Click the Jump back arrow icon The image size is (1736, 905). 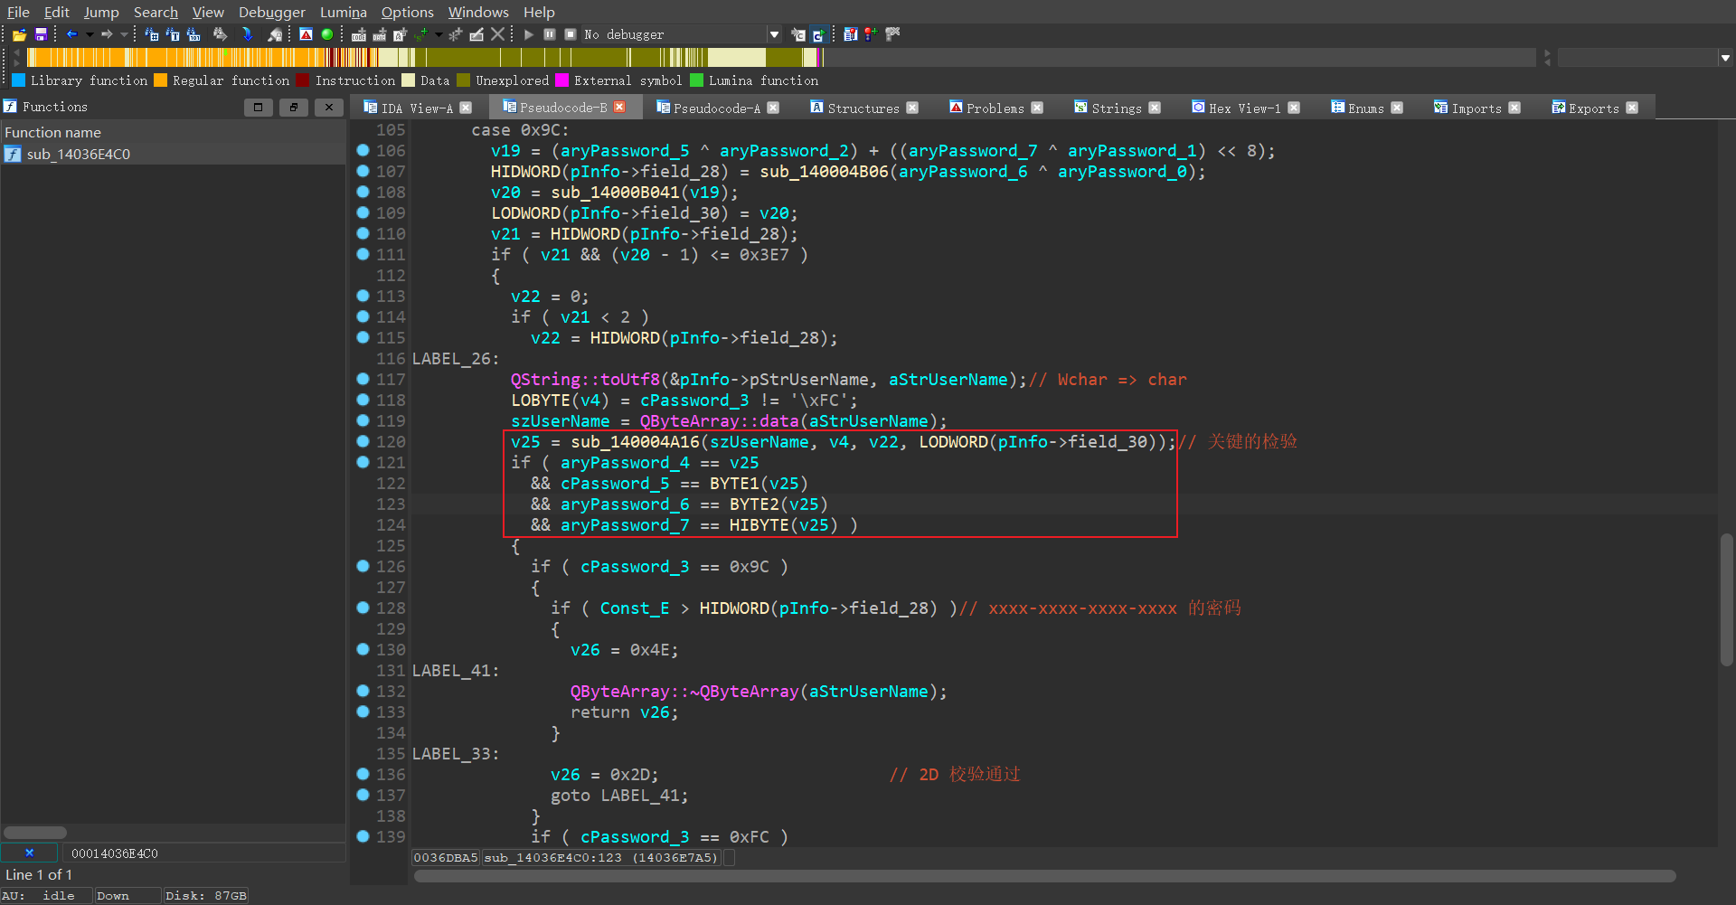click(x=71, y=34)
